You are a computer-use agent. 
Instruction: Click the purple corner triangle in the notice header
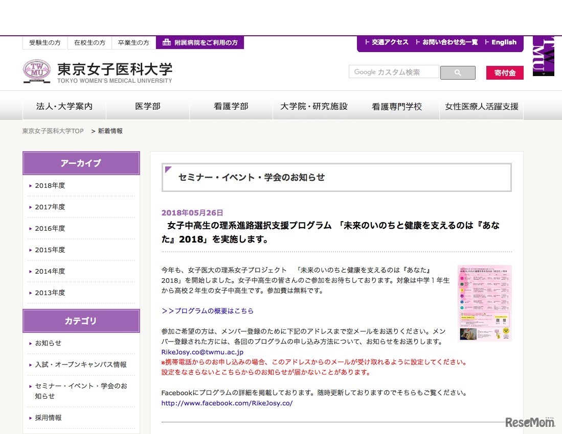(x=169, y=168)
